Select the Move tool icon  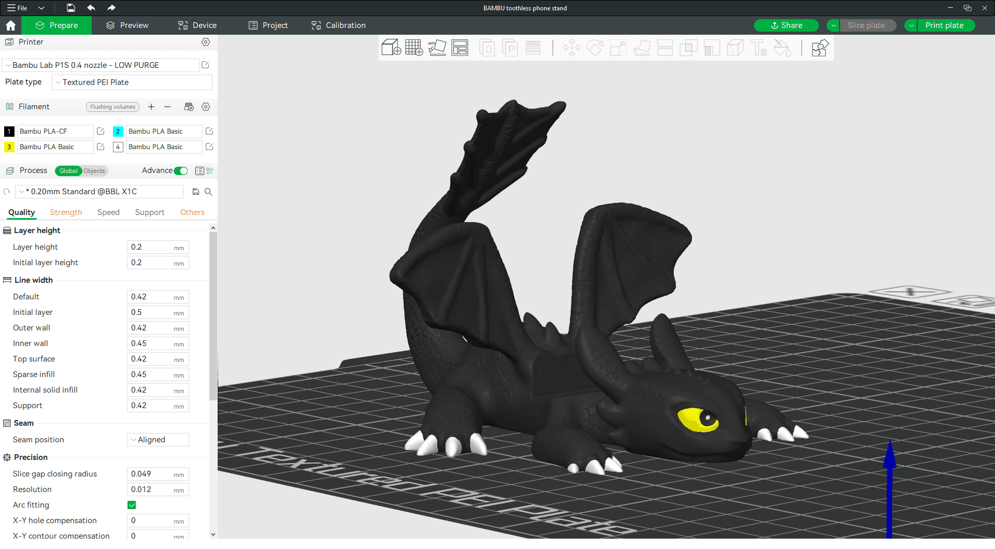pyautogui.click(x=572, y=48)
